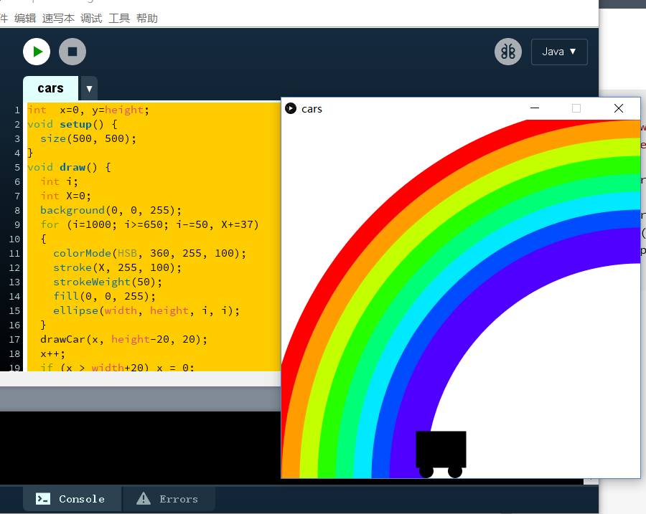Open the Java mode dropdown
This screenshot has height=514, width=646.
(x=559, y=52)
